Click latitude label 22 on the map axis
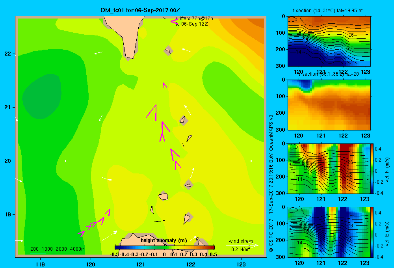Image resolution: width=394 pixels, height=268 pixels. coord(8,54)
